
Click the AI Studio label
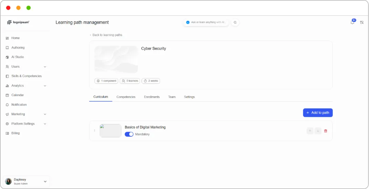(18, 57)
